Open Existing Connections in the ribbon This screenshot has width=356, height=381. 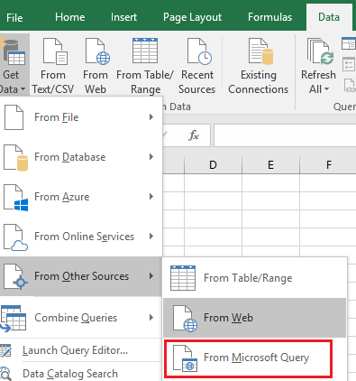point(259,65)
